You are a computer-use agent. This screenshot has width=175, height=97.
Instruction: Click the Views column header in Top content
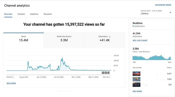pyautogui.click(x=169, y=68)
